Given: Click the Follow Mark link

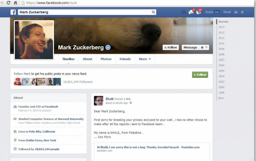Looking at the screenshot, I should 22,74.
